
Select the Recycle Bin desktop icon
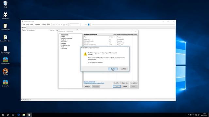5,4
